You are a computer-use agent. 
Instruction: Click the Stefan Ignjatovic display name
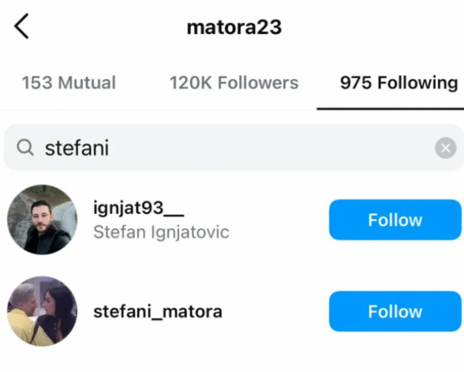161,232
